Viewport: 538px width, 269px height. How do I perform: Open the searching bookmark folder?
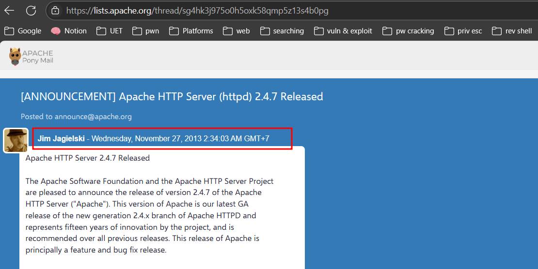pos(282,31)
